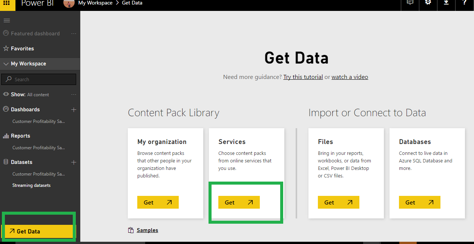The height and width of the screenshot is (244, 474).
Task: Click My Workspace in the breadcrumb
Action: (95, 3)
